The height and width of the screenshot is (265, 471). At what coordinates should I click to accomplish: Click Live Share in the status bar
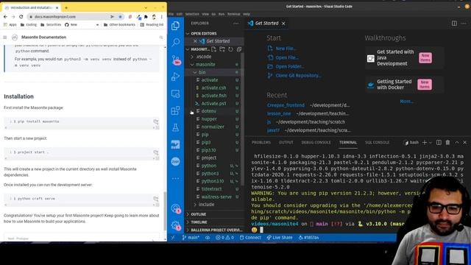(x=280, y=237)
